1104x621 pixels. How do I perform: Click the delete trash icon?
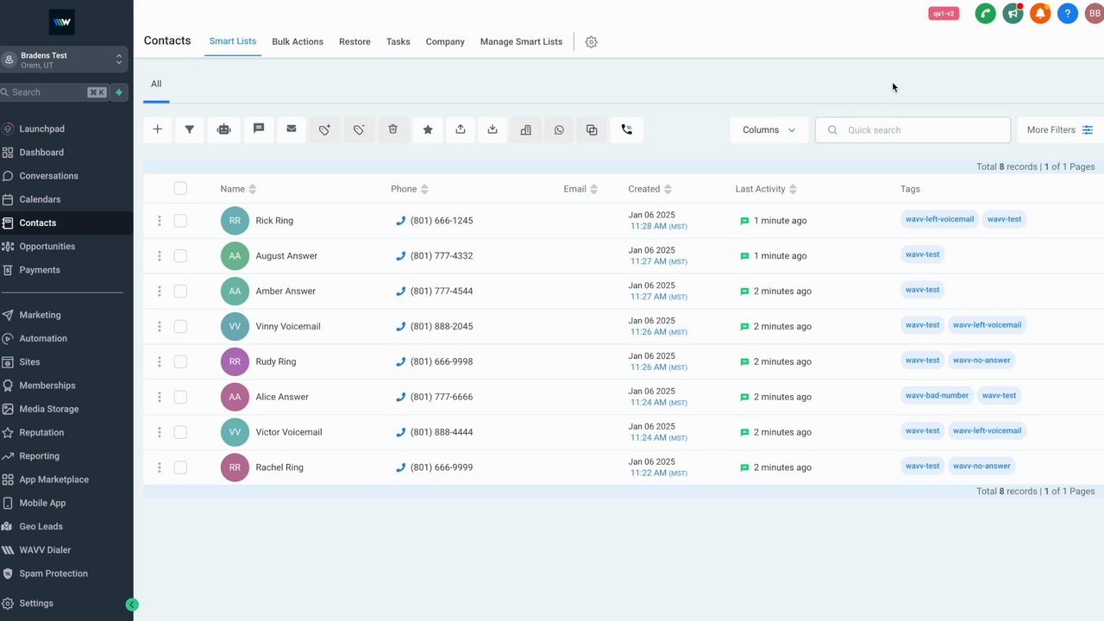pos(392,129)
